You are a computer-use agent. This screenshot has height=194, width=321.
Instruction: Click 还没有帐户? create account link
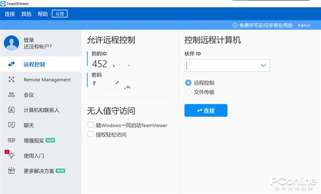(x=37, y=47)
